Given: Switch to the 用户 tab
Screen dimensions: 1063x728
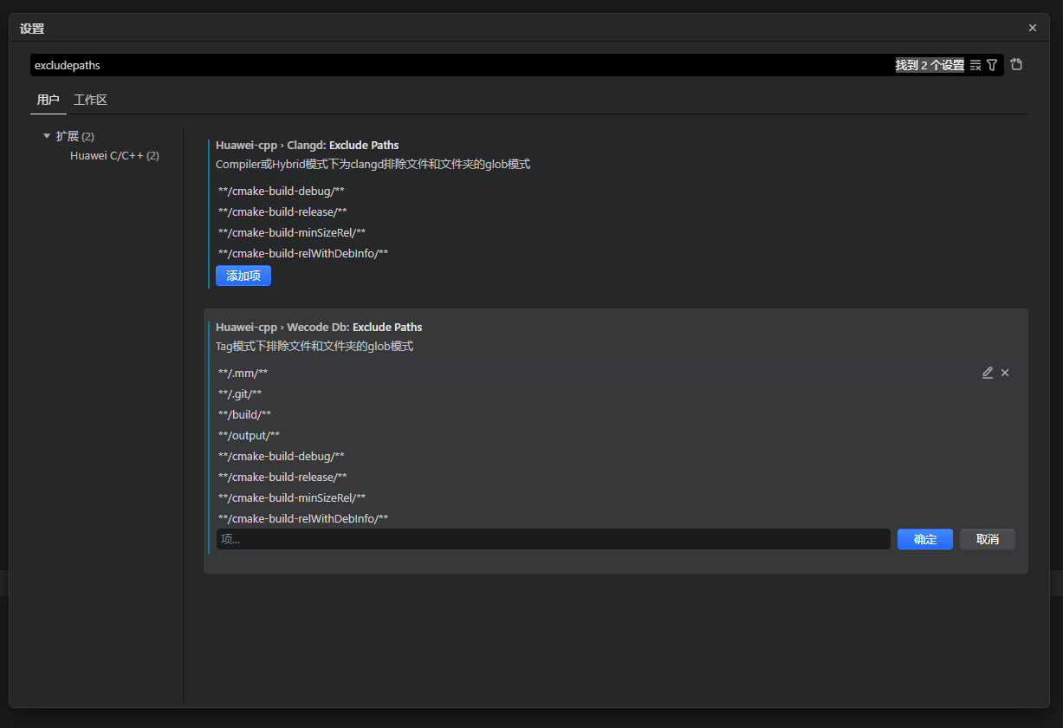Looking at the screenshot, I should coord(49,101).
